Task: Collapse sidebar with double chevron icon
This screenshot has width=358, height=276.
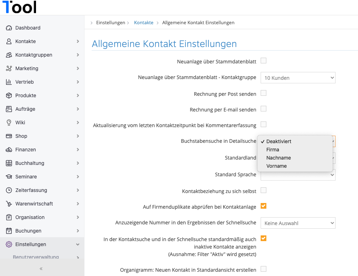Action: click(x=41, y=269)
